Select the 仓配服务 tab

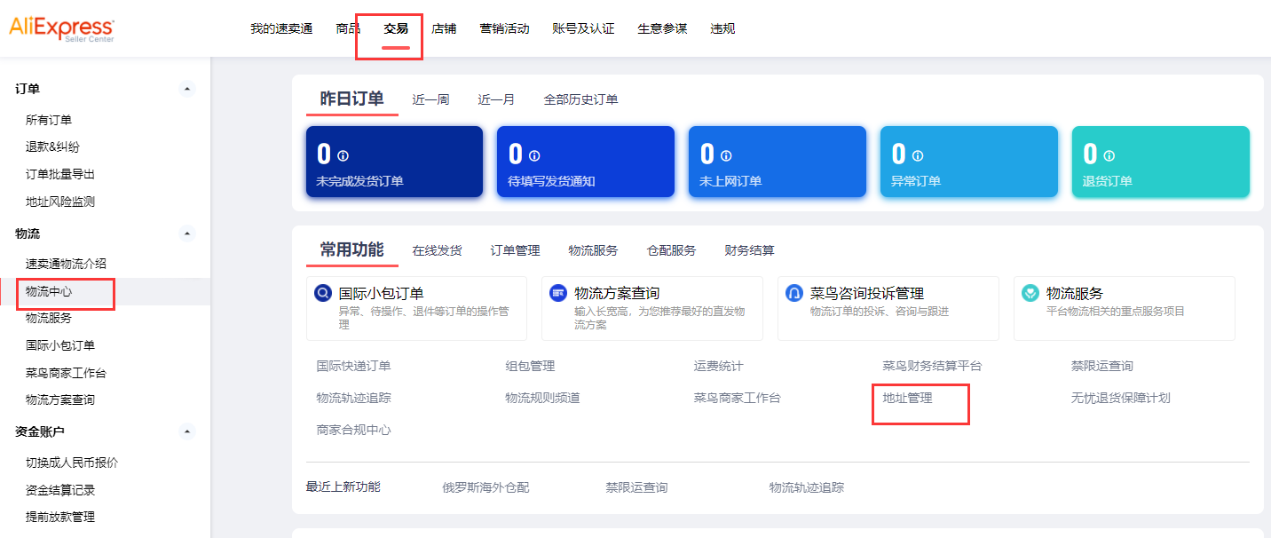pos(671,250)
